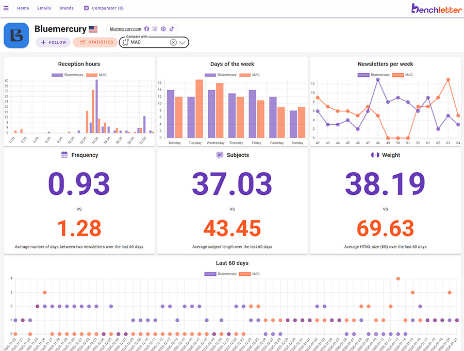Toggle Bluemercury series in Reception hours legend
464x351 pixels.
[67, 75]
